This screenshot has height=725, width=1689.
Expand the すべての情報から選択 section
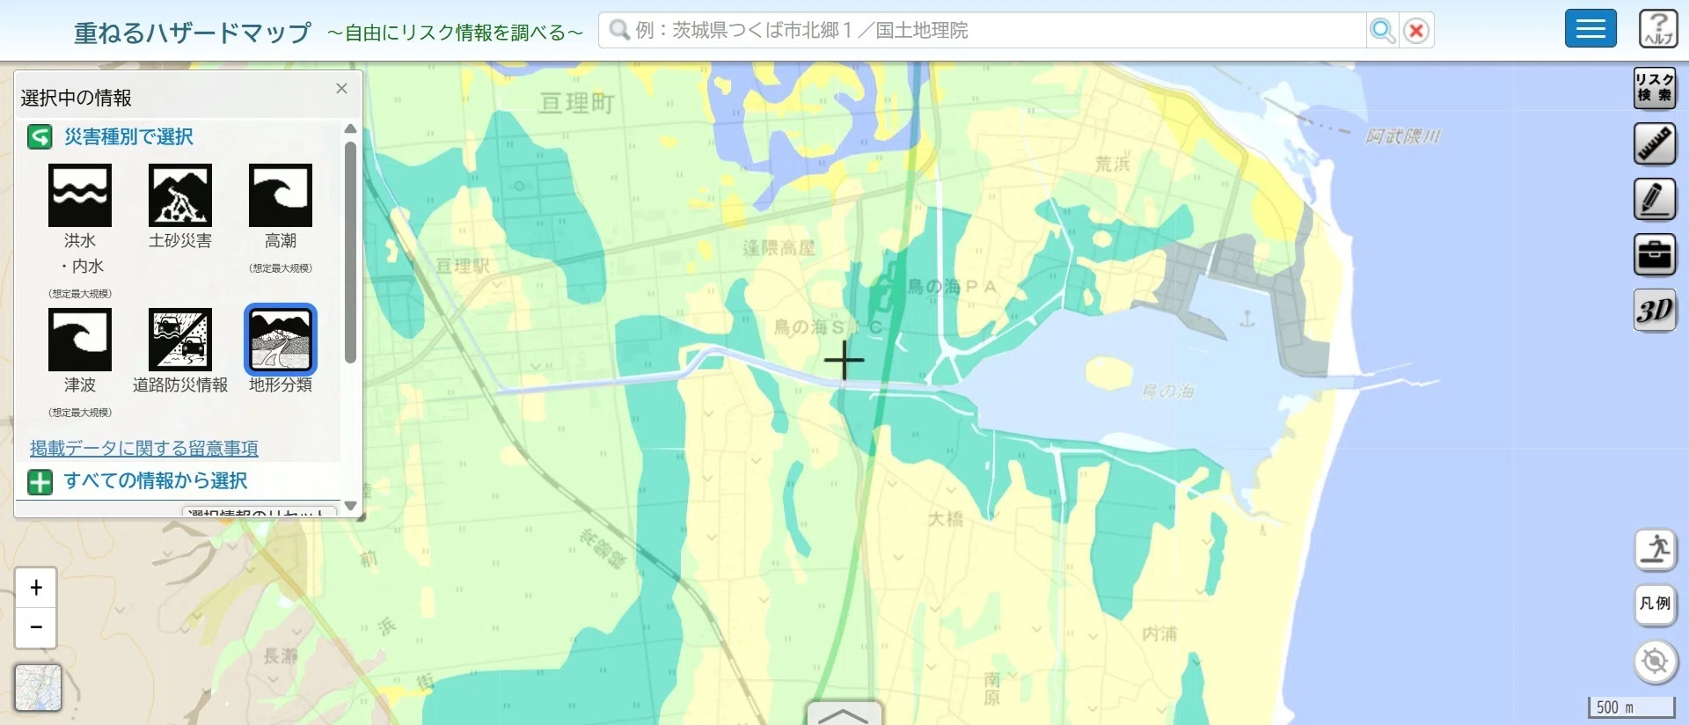point(40,482)
